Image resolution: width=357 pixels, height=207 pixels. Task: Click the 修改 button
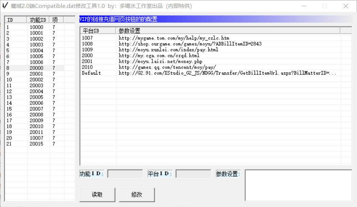pyautogui.click(x=136, y=194)
